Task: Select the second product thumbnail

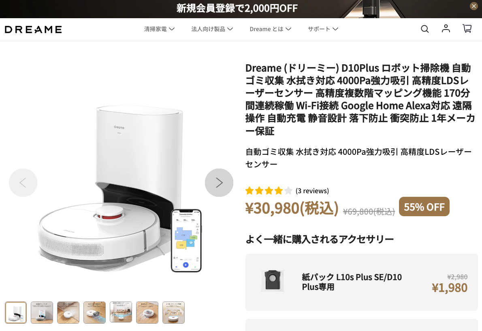Action: (42, 312)
